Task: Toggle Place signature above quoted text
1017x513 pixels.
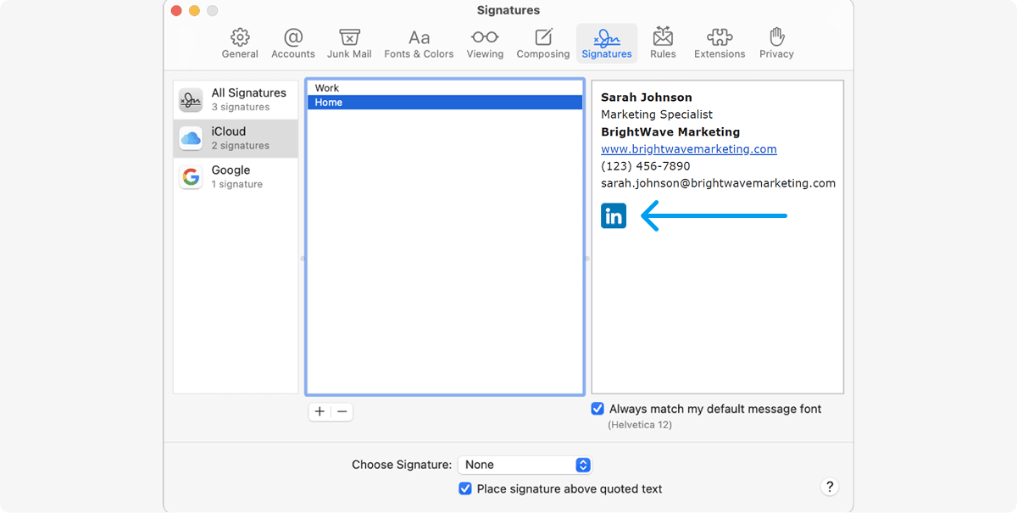Action: (465, 488)
